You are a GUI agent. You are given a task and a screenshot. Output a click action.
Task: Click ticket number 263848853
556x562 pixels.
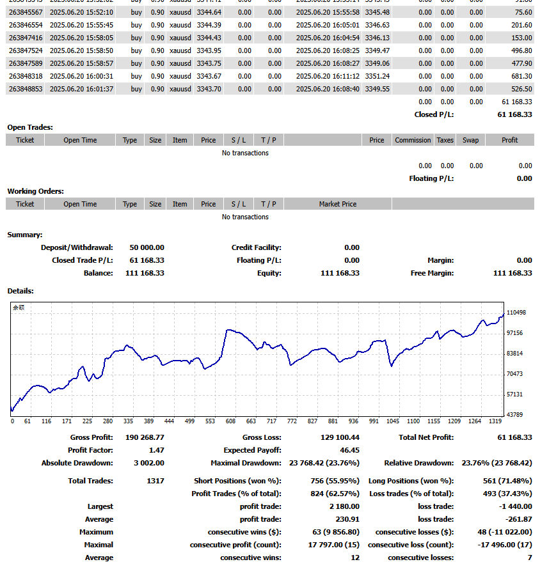(x=26, y=89)
